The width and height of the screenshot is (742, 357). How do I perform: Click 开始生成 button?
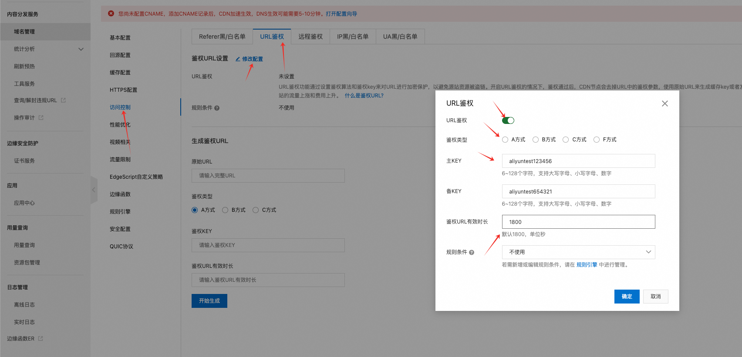point(209,301)
